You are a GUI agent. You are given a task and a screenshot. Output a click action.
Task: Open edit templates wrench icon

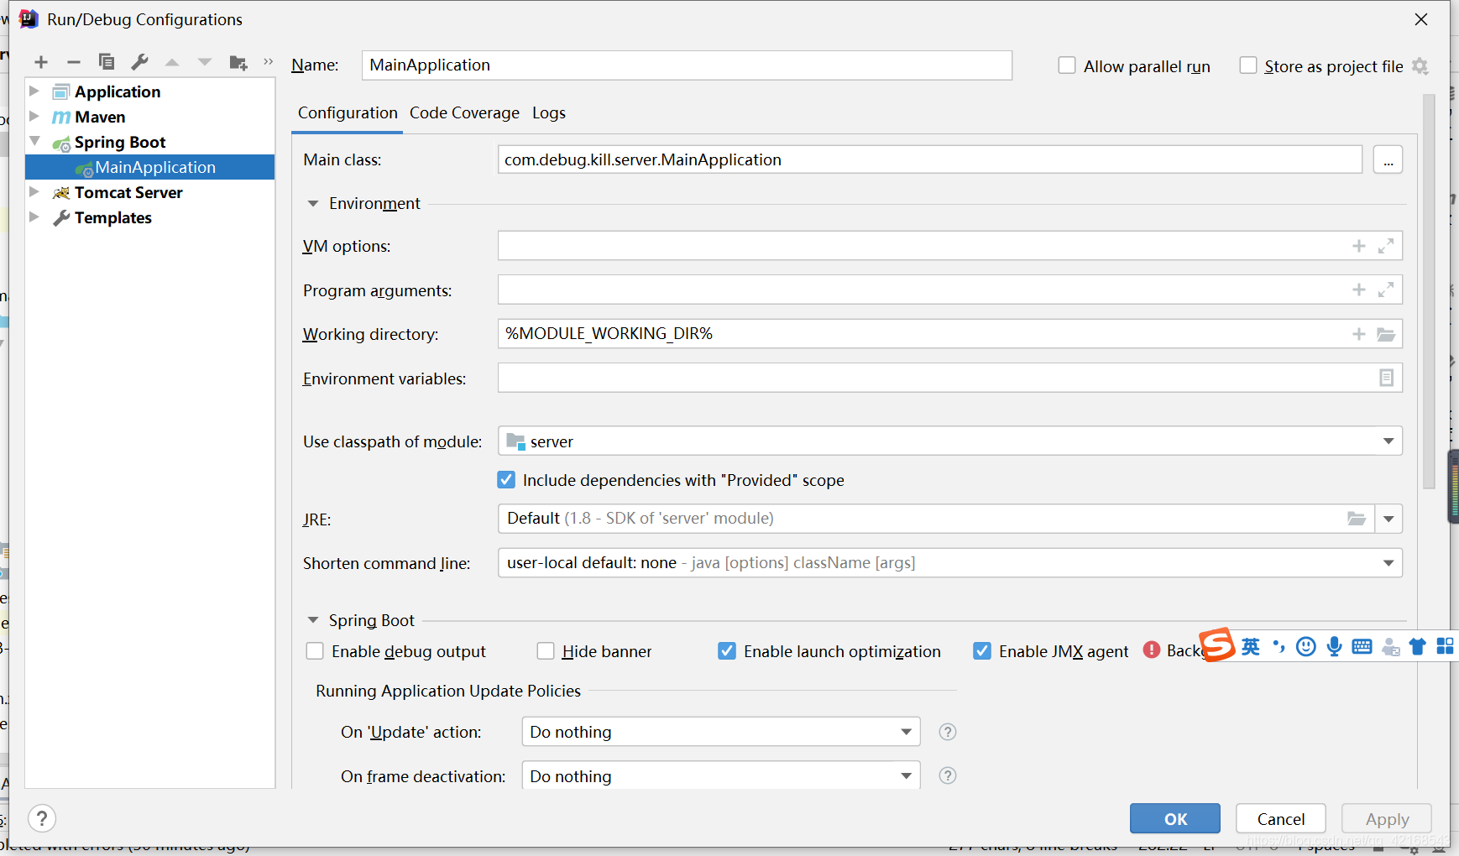(139, 62)
